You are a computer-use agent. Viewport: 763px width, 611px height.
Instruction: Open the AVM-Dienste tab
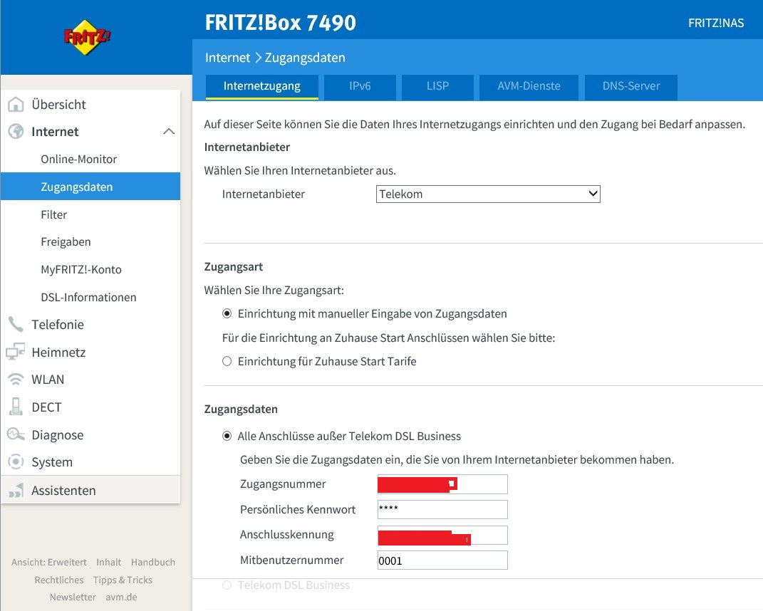529,87
